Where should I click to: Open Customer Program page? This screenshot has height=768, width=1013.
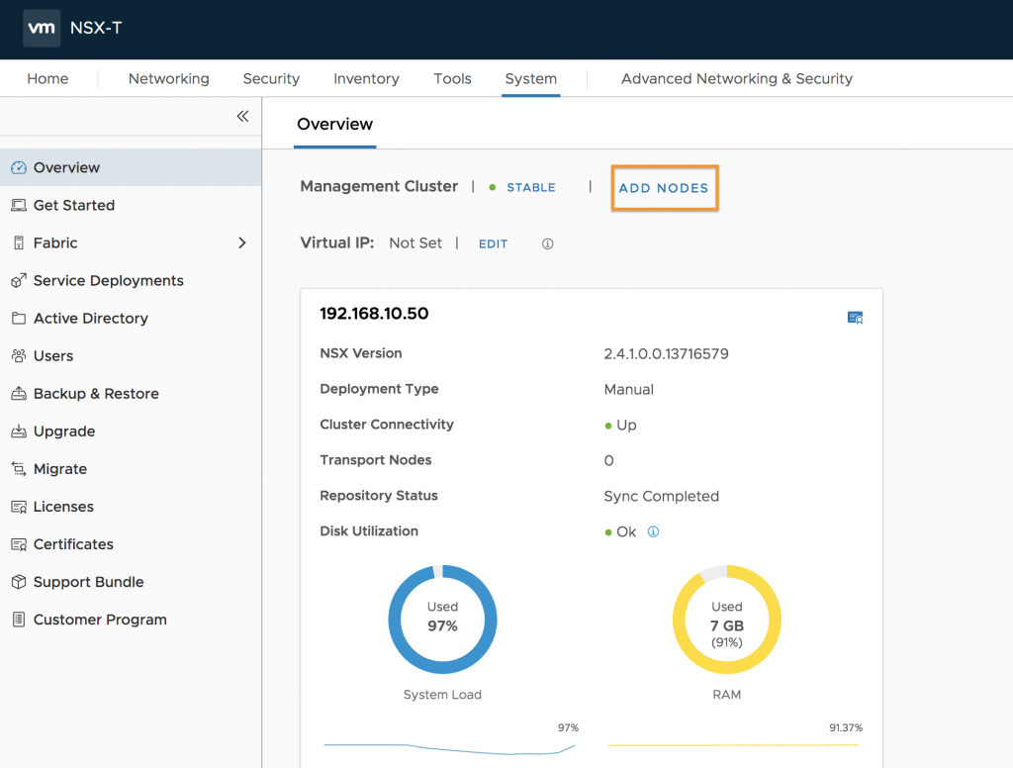click(x=131, y=620)
